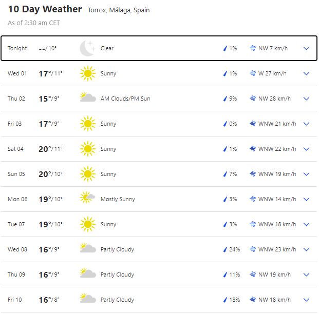Viewport: 319px width, 314px height.
Task: Open the Tue 07 chevron dropdown
Action: (x=307, y=224)
